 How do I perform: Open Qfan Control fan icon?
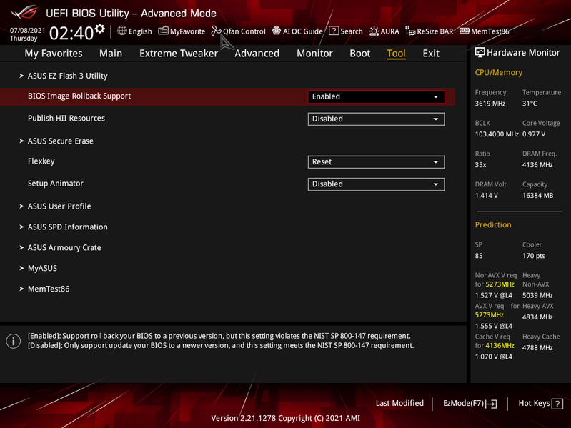(217, 31)
